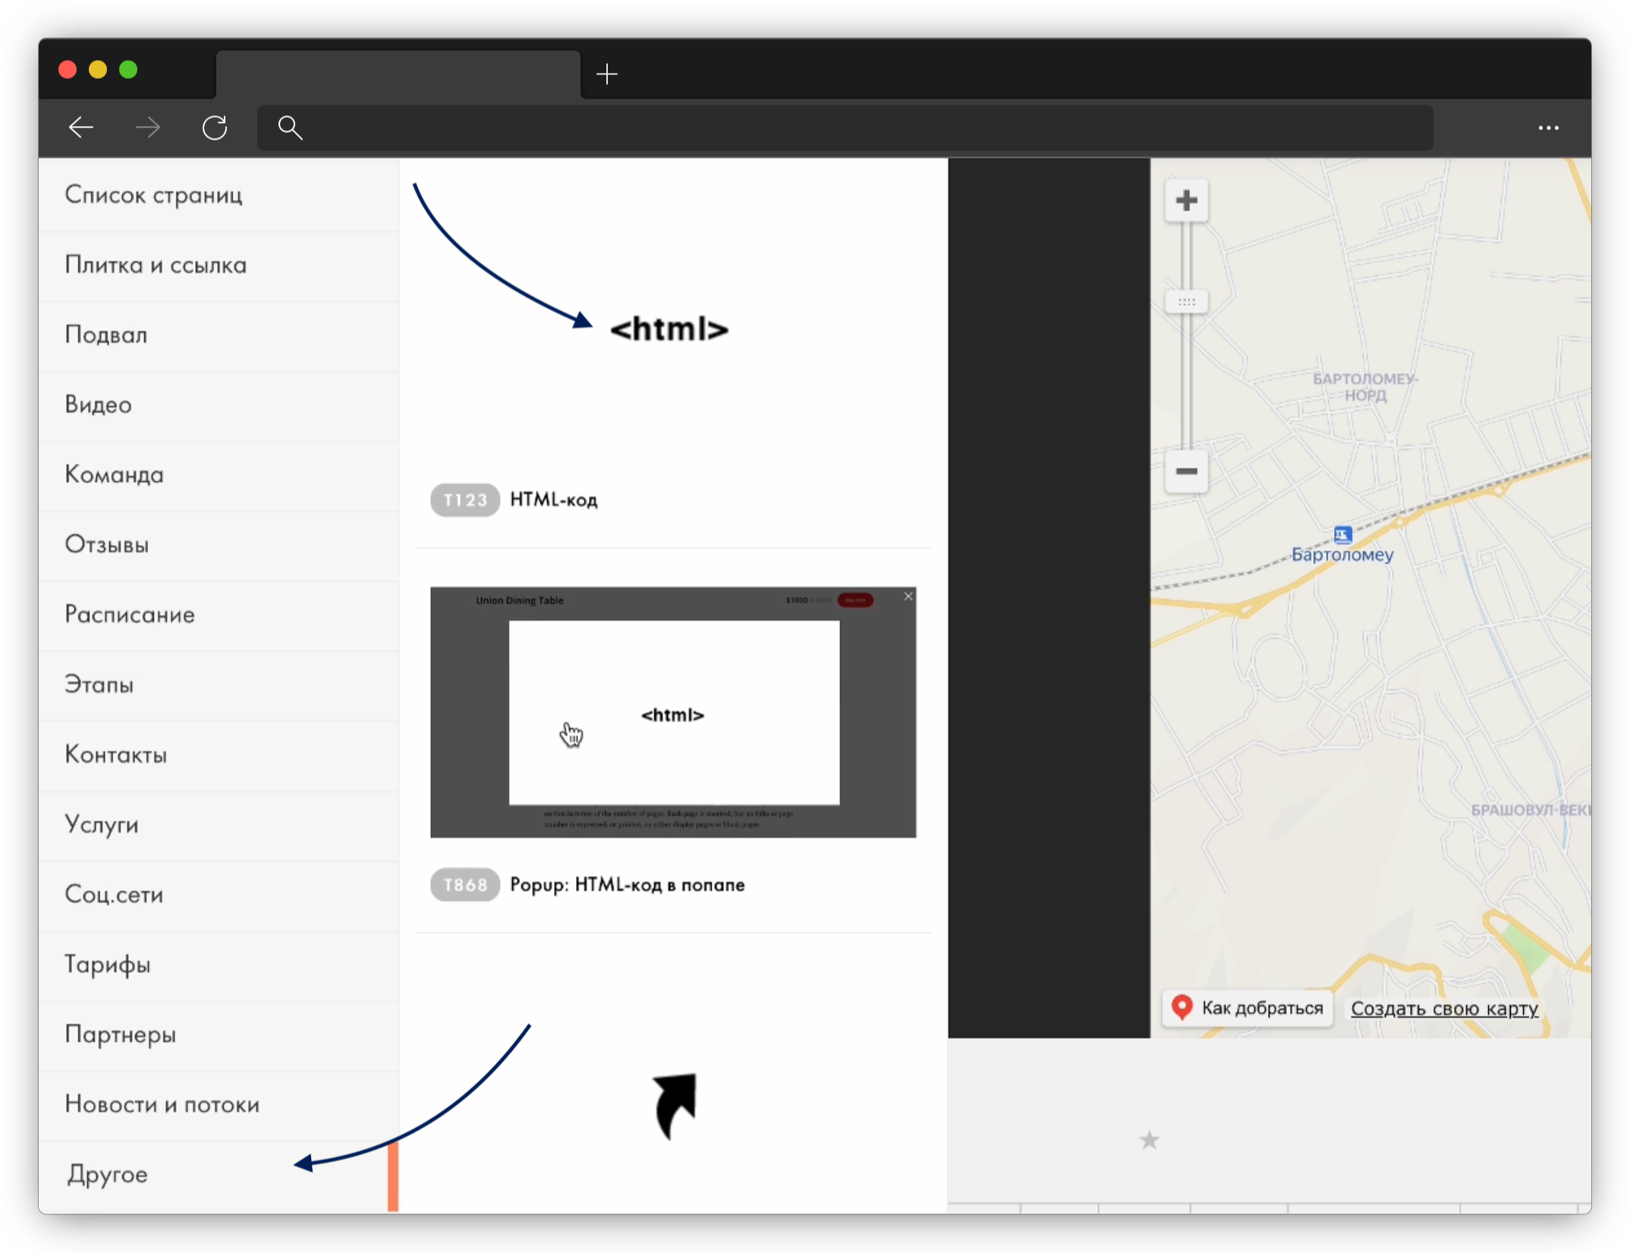Click the browser back arrow
This screenshot has width=1630, height=1253.
pyautogui.click(x=81, y=128)
